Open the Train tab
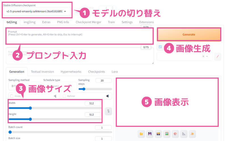The width and height of the screenshot is (227, 141). coord(111,22)
